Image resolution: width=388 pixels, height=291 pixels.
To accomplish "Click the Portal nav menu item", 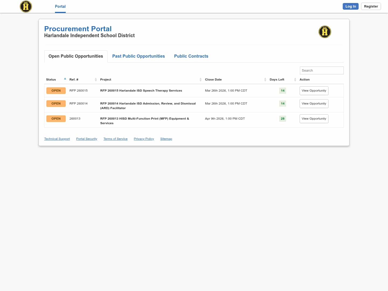I will (x=60, y=6).
